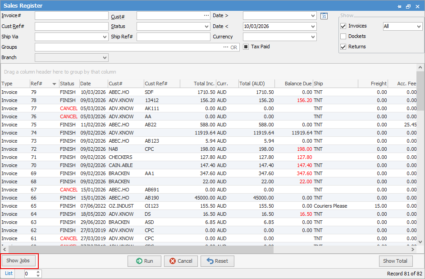Expand the Currency dropdown
Image resolution: width=425 pixels, height=279 pixels.
click(313, 37)
